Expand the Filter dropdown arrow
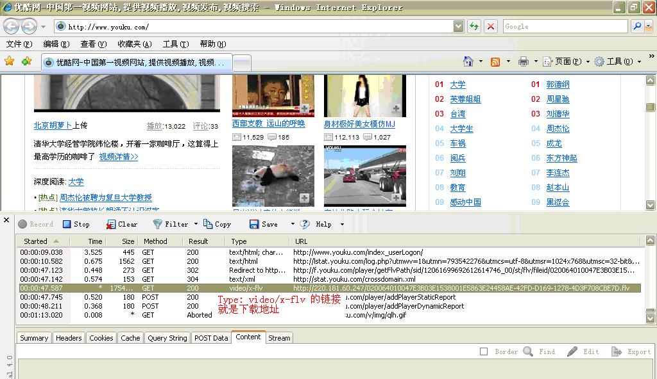Image resolution: width=657 pixels, height=379 pixels. click(x=196, y=224)
